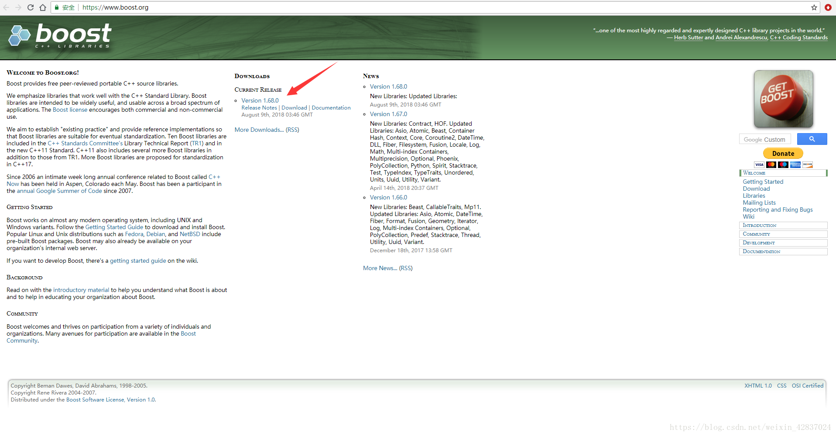
Task: Open annual Google Summer of Code link
Action: [59, 191]
